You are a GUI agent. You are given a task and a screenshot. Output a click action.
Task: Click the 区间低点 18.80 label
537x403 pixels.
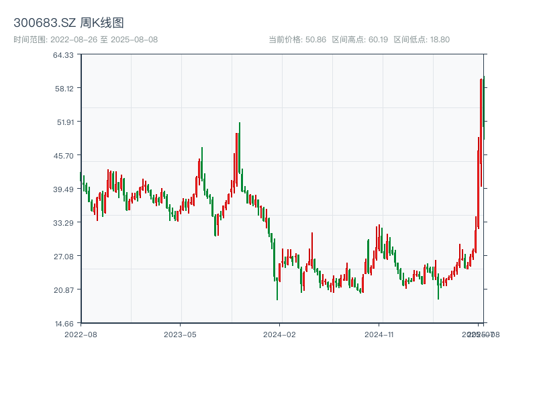point(422,40)
